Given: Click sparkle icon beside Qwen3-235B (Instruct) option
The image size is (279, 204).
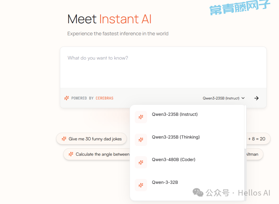Looking at the screenshot, I should (x=141, y=117).
